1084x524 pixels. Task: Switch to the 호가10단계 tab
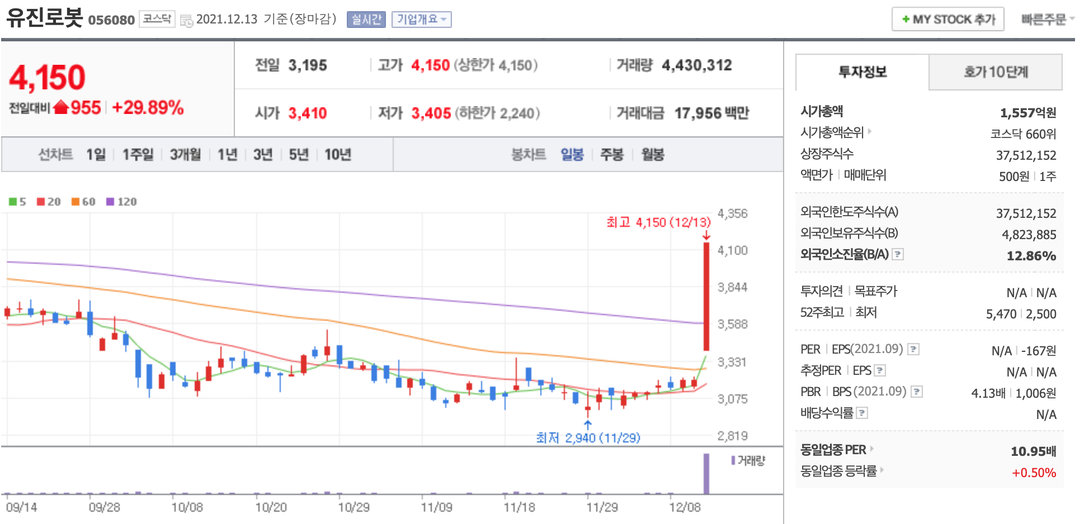[x=996, y=72]
